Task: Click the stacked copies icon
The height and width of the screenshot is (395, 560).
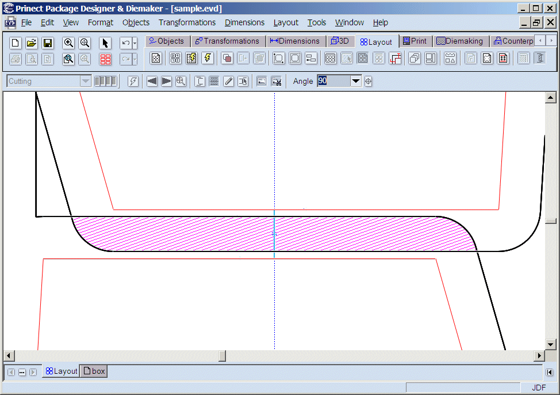Action: [x=415, y=58]
